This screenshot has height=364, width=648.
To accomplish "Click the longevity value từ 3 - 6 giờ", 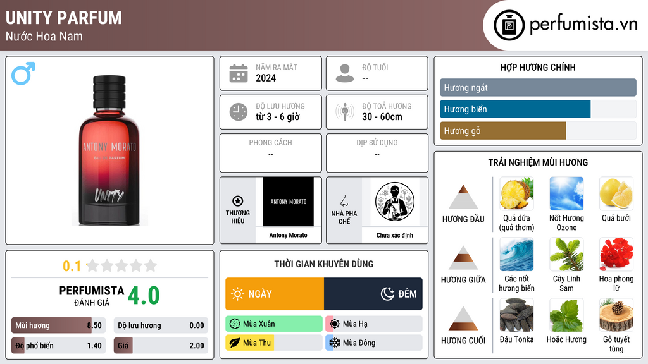I will tap(278, 117).
